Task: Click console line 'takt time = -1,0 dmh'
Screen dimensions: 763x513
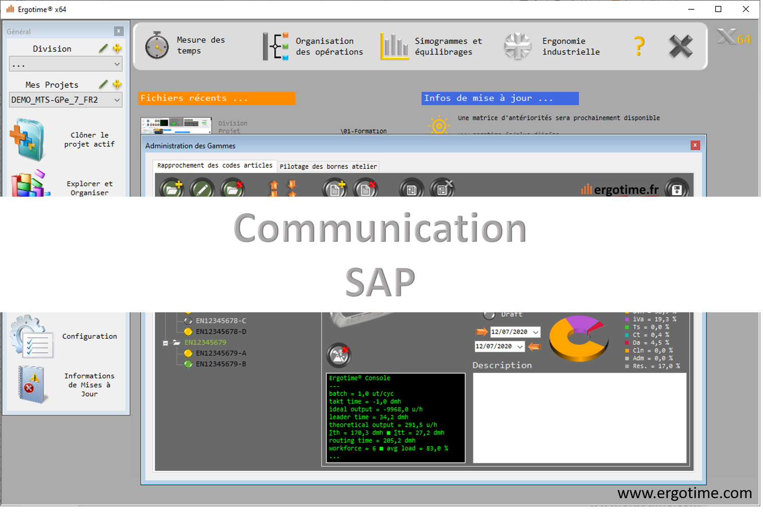Action: [x=365, y=402]
